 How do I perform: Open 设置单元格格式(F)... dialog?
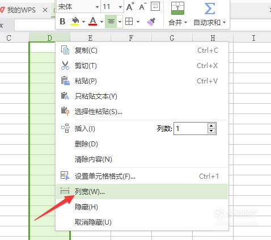[x=142, y=176]
